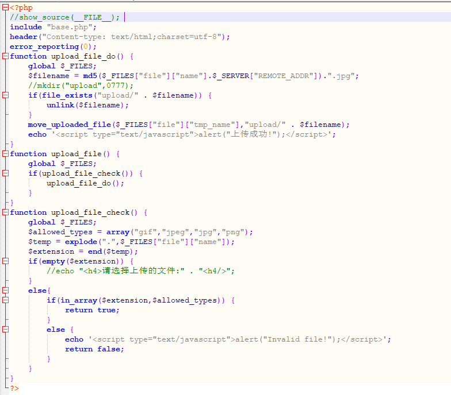Click the //show_source(__FILE__); comment line
Screen dimensions: 451x395
64,17
